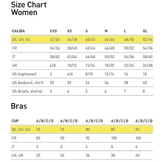Click the CALIDA header label
Image resolution: width=162 pixels, height=162 pixels.
18,31
